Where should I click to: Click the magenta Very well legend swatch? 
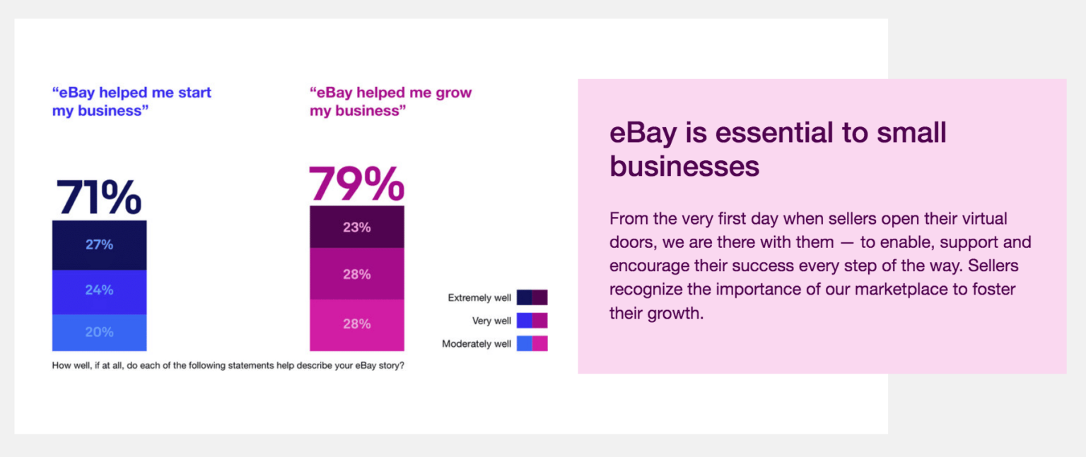(x=540, y=321)
